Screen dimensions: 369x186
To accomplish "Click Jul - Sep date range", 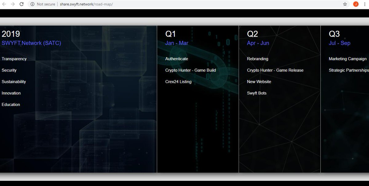I will (339, 43).
